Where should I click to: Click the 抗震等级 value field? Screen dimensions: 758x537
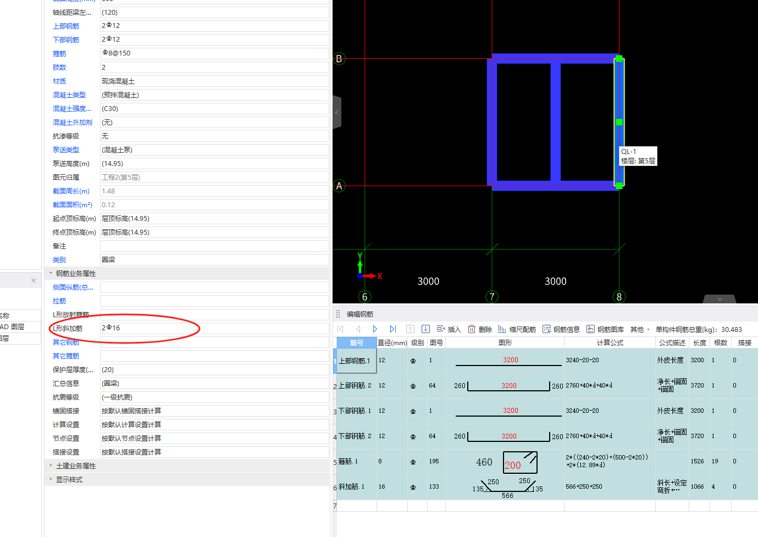[x=214, y=397]
